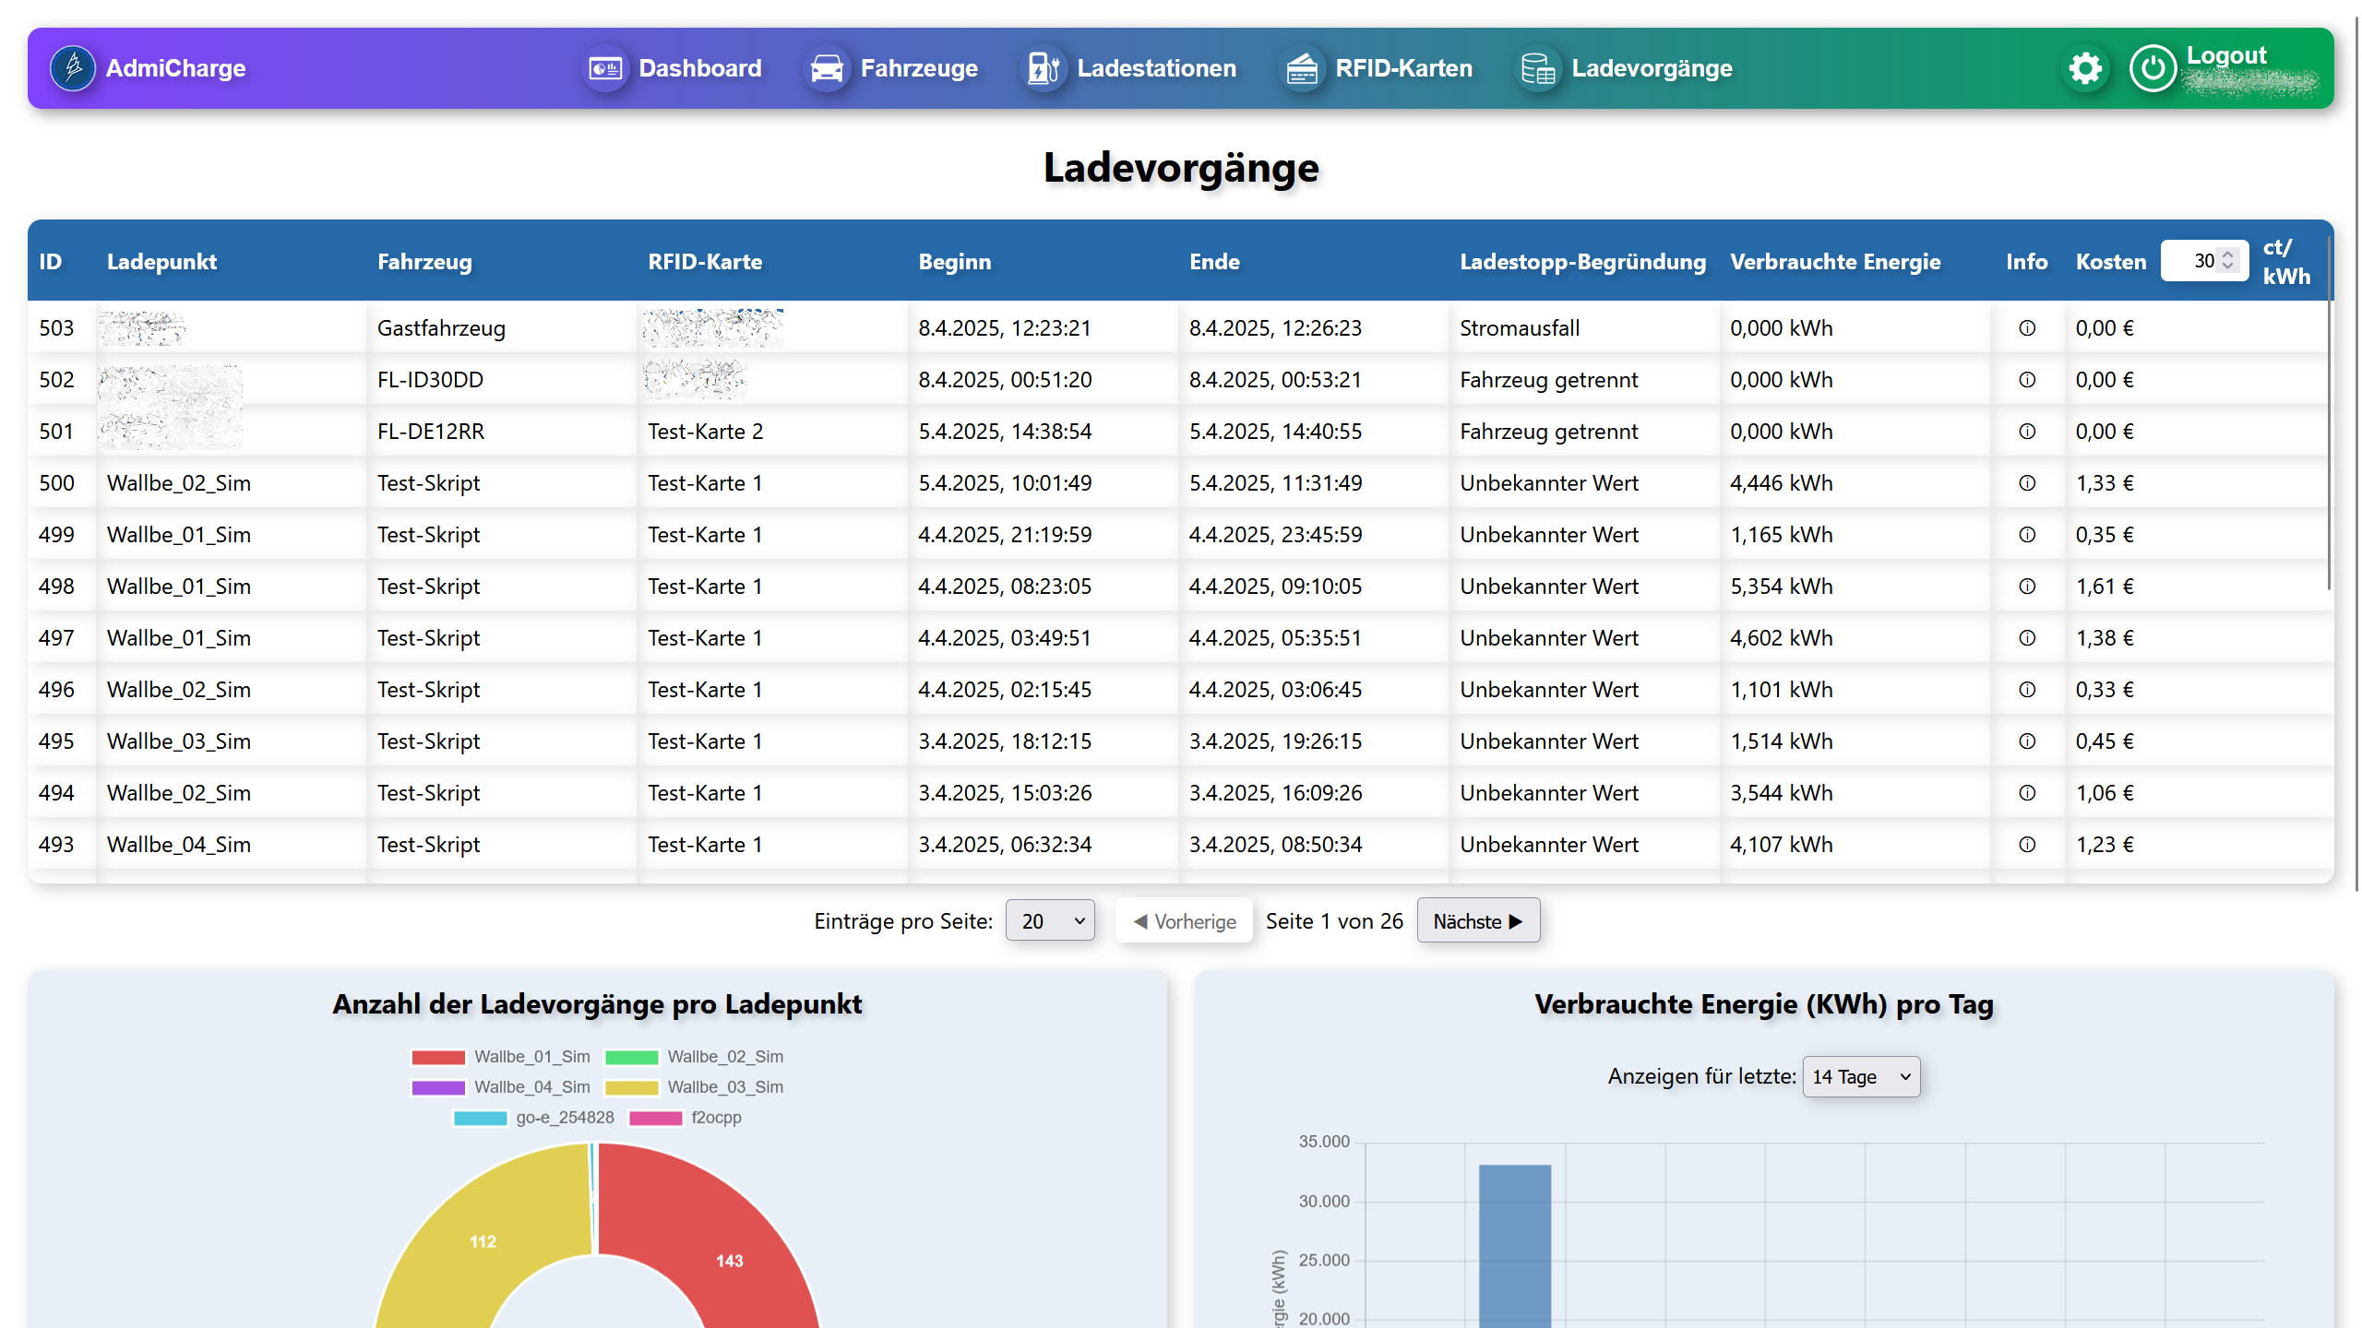
Task: Click the Dashboard card icon
Action: coord(605,68)
